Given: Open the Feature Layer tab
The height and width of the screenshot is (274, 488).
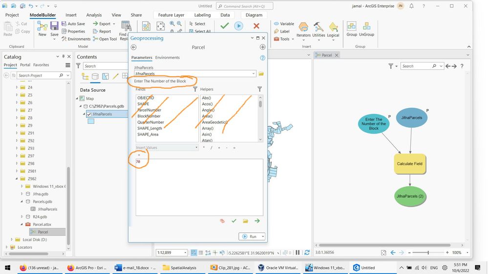Looking at the screenshot, I should (x=171, y=15).
